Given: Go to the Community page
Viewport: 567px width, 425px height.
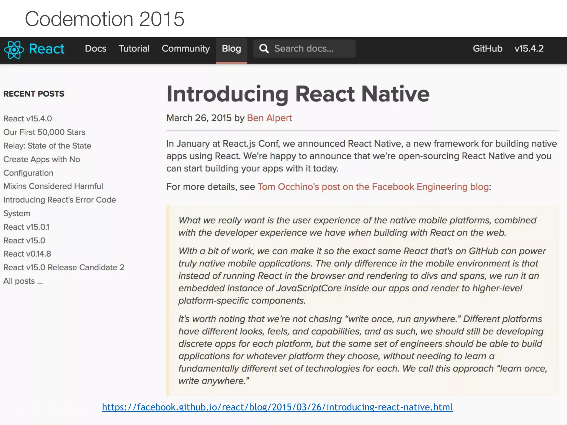Looking at the screenshot, I should click(x=186, y=49).
